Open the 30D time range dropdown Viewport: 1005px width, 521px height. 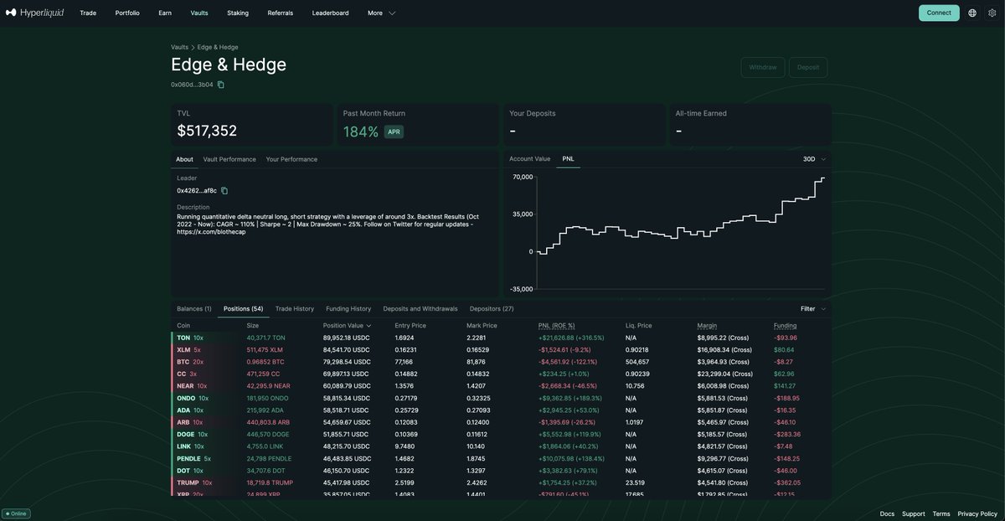point(814,159)
